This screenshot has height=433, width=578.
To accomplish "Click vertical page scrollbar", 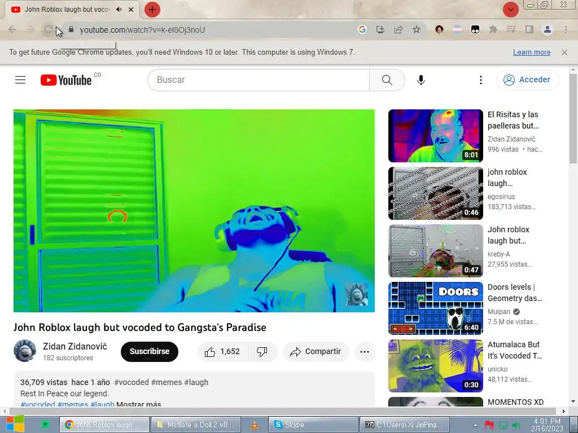I will 573,118.
